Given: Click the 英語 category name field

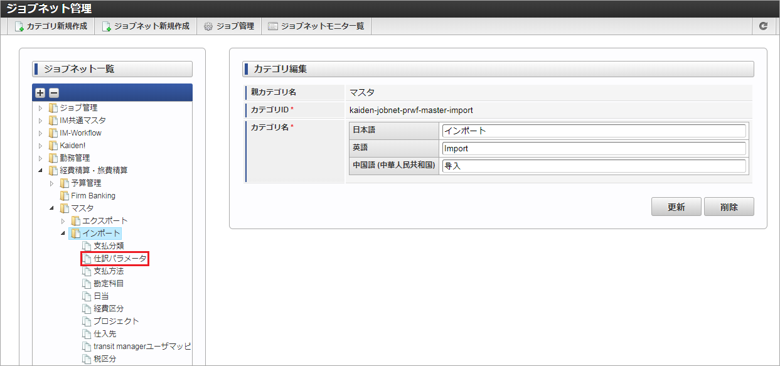Looking at the screenshot, I should pos(594,148).
